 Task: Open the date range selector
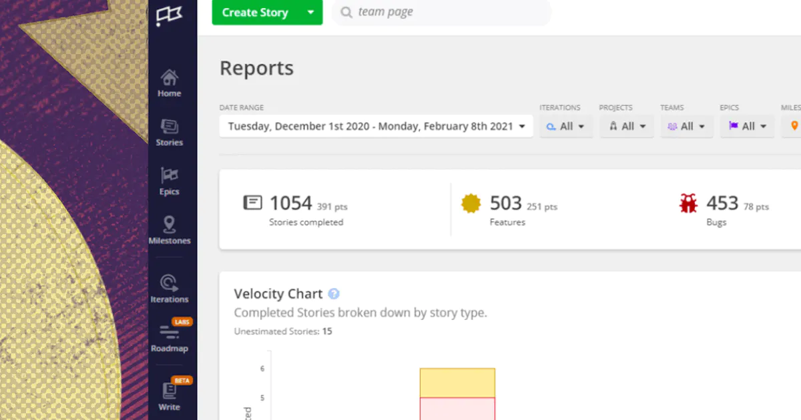click(376, 125)
